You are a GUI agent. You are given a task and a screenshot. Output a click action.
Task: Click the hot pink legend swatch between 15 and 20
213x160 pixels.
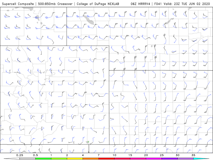click(x=138, y=159)
